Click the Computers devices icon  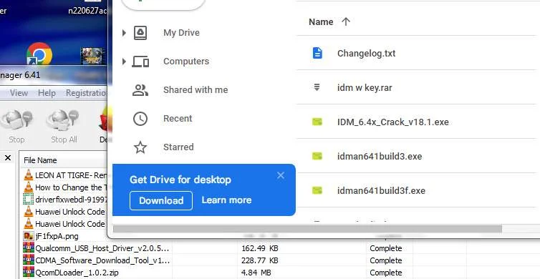coord(140,62)
